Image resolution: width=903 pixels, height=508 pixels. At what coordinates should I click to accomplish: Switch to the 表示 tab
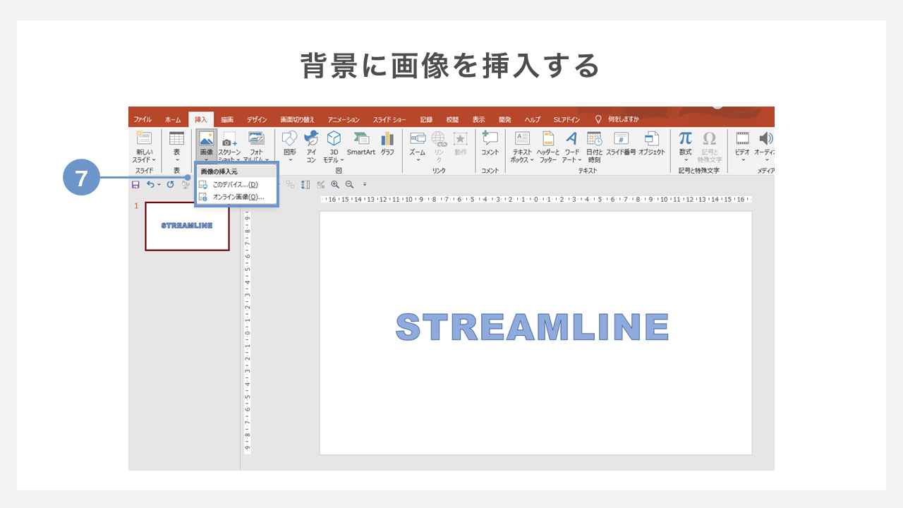478,119
